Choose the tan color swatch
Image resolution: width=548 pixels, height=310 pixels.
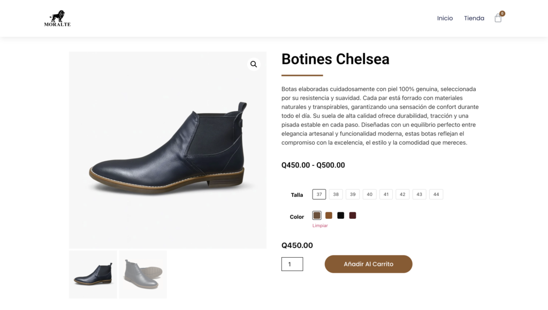[329, 216]
